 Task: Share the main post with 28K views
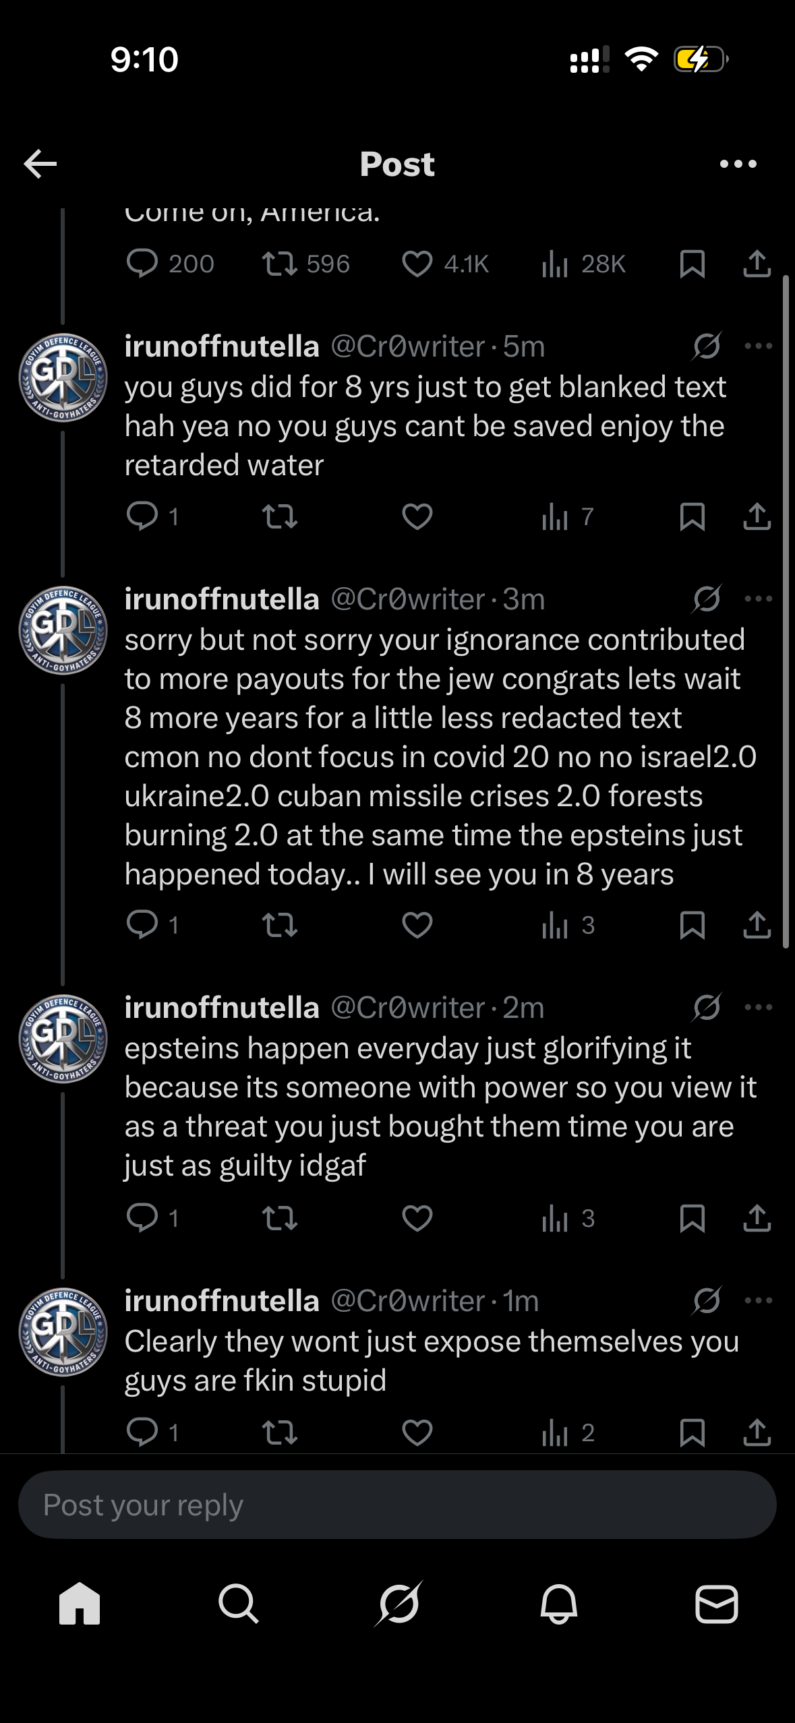tap(757, 264)
